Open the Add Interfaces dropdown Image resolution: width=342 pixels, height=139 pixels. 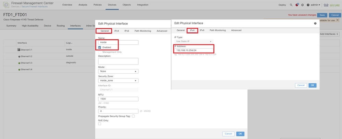pos(329,34)
